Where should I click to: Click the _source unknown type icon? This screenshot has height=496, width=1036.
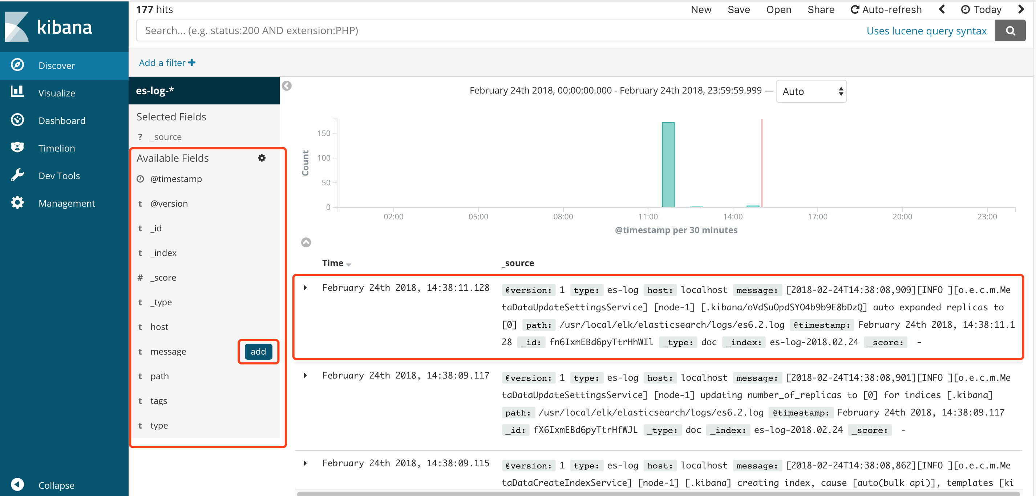click(140, 137)
